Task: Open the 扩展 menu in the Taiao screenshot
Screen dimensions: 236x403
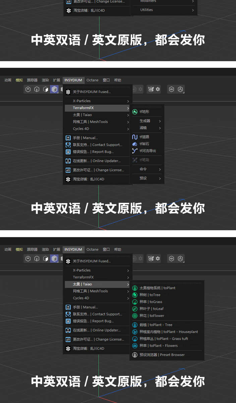Action: click(57, 250)
